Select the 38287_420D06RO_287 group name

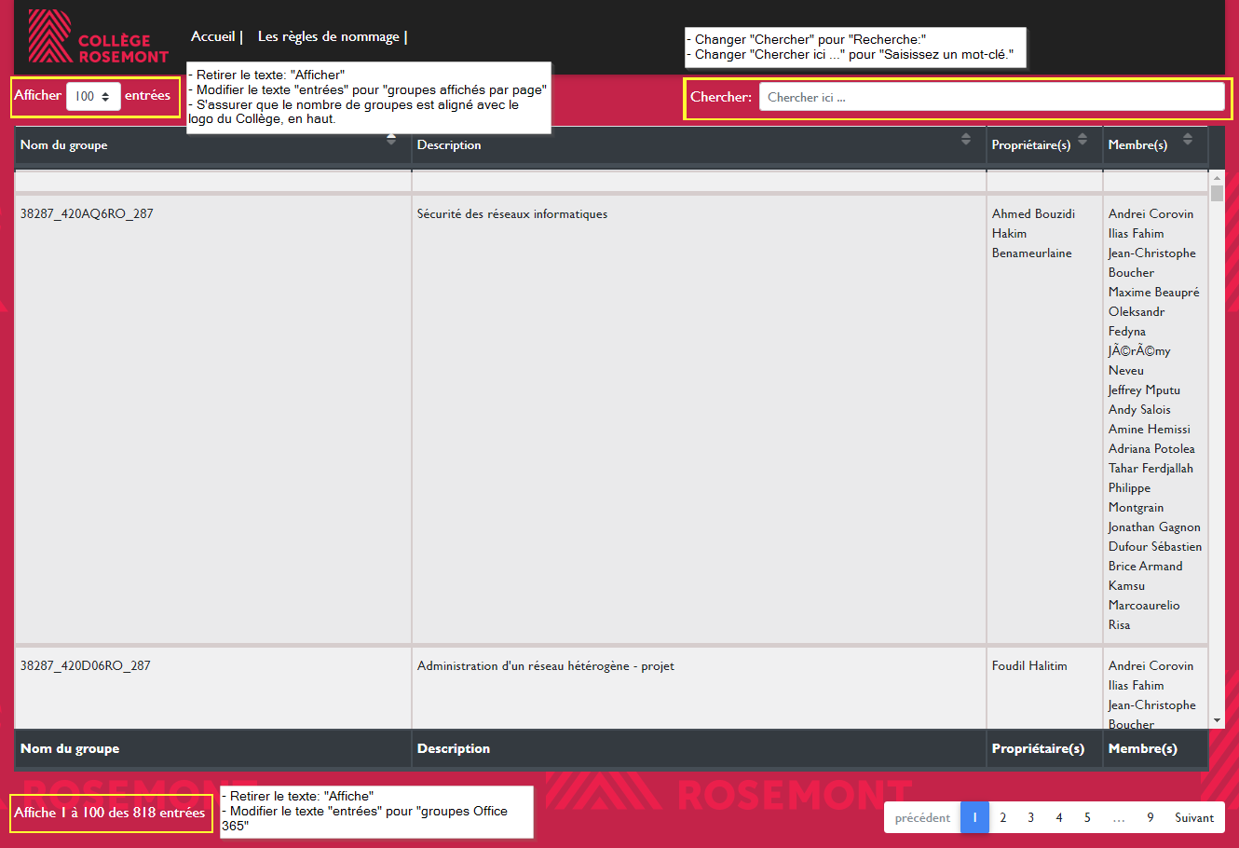[x=85, y=665]
